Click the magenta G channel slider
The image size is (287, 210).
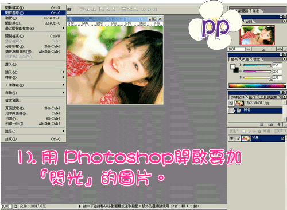[x=257, y=72]
